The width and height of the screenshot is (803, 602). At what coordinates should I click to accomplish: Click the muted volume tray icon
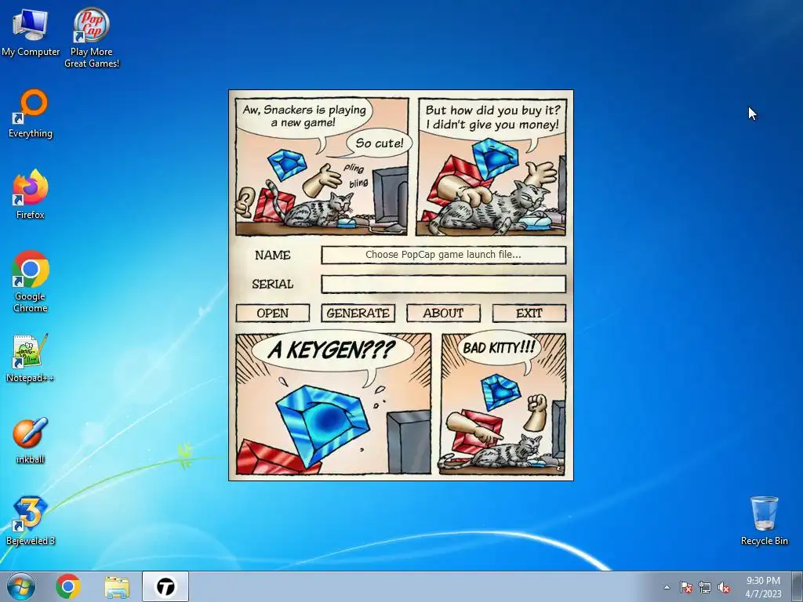[x=724, y=587]
